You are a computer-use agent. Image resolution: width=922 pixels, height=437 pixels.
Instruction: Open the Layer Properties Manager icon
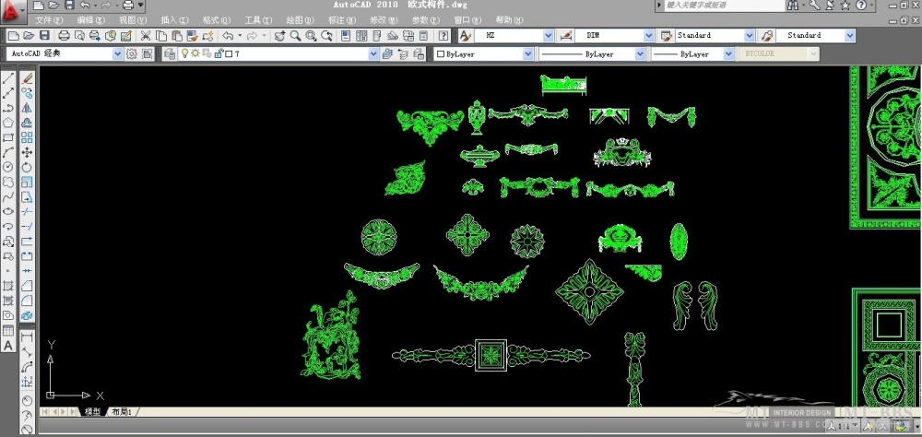coord(169,54)
